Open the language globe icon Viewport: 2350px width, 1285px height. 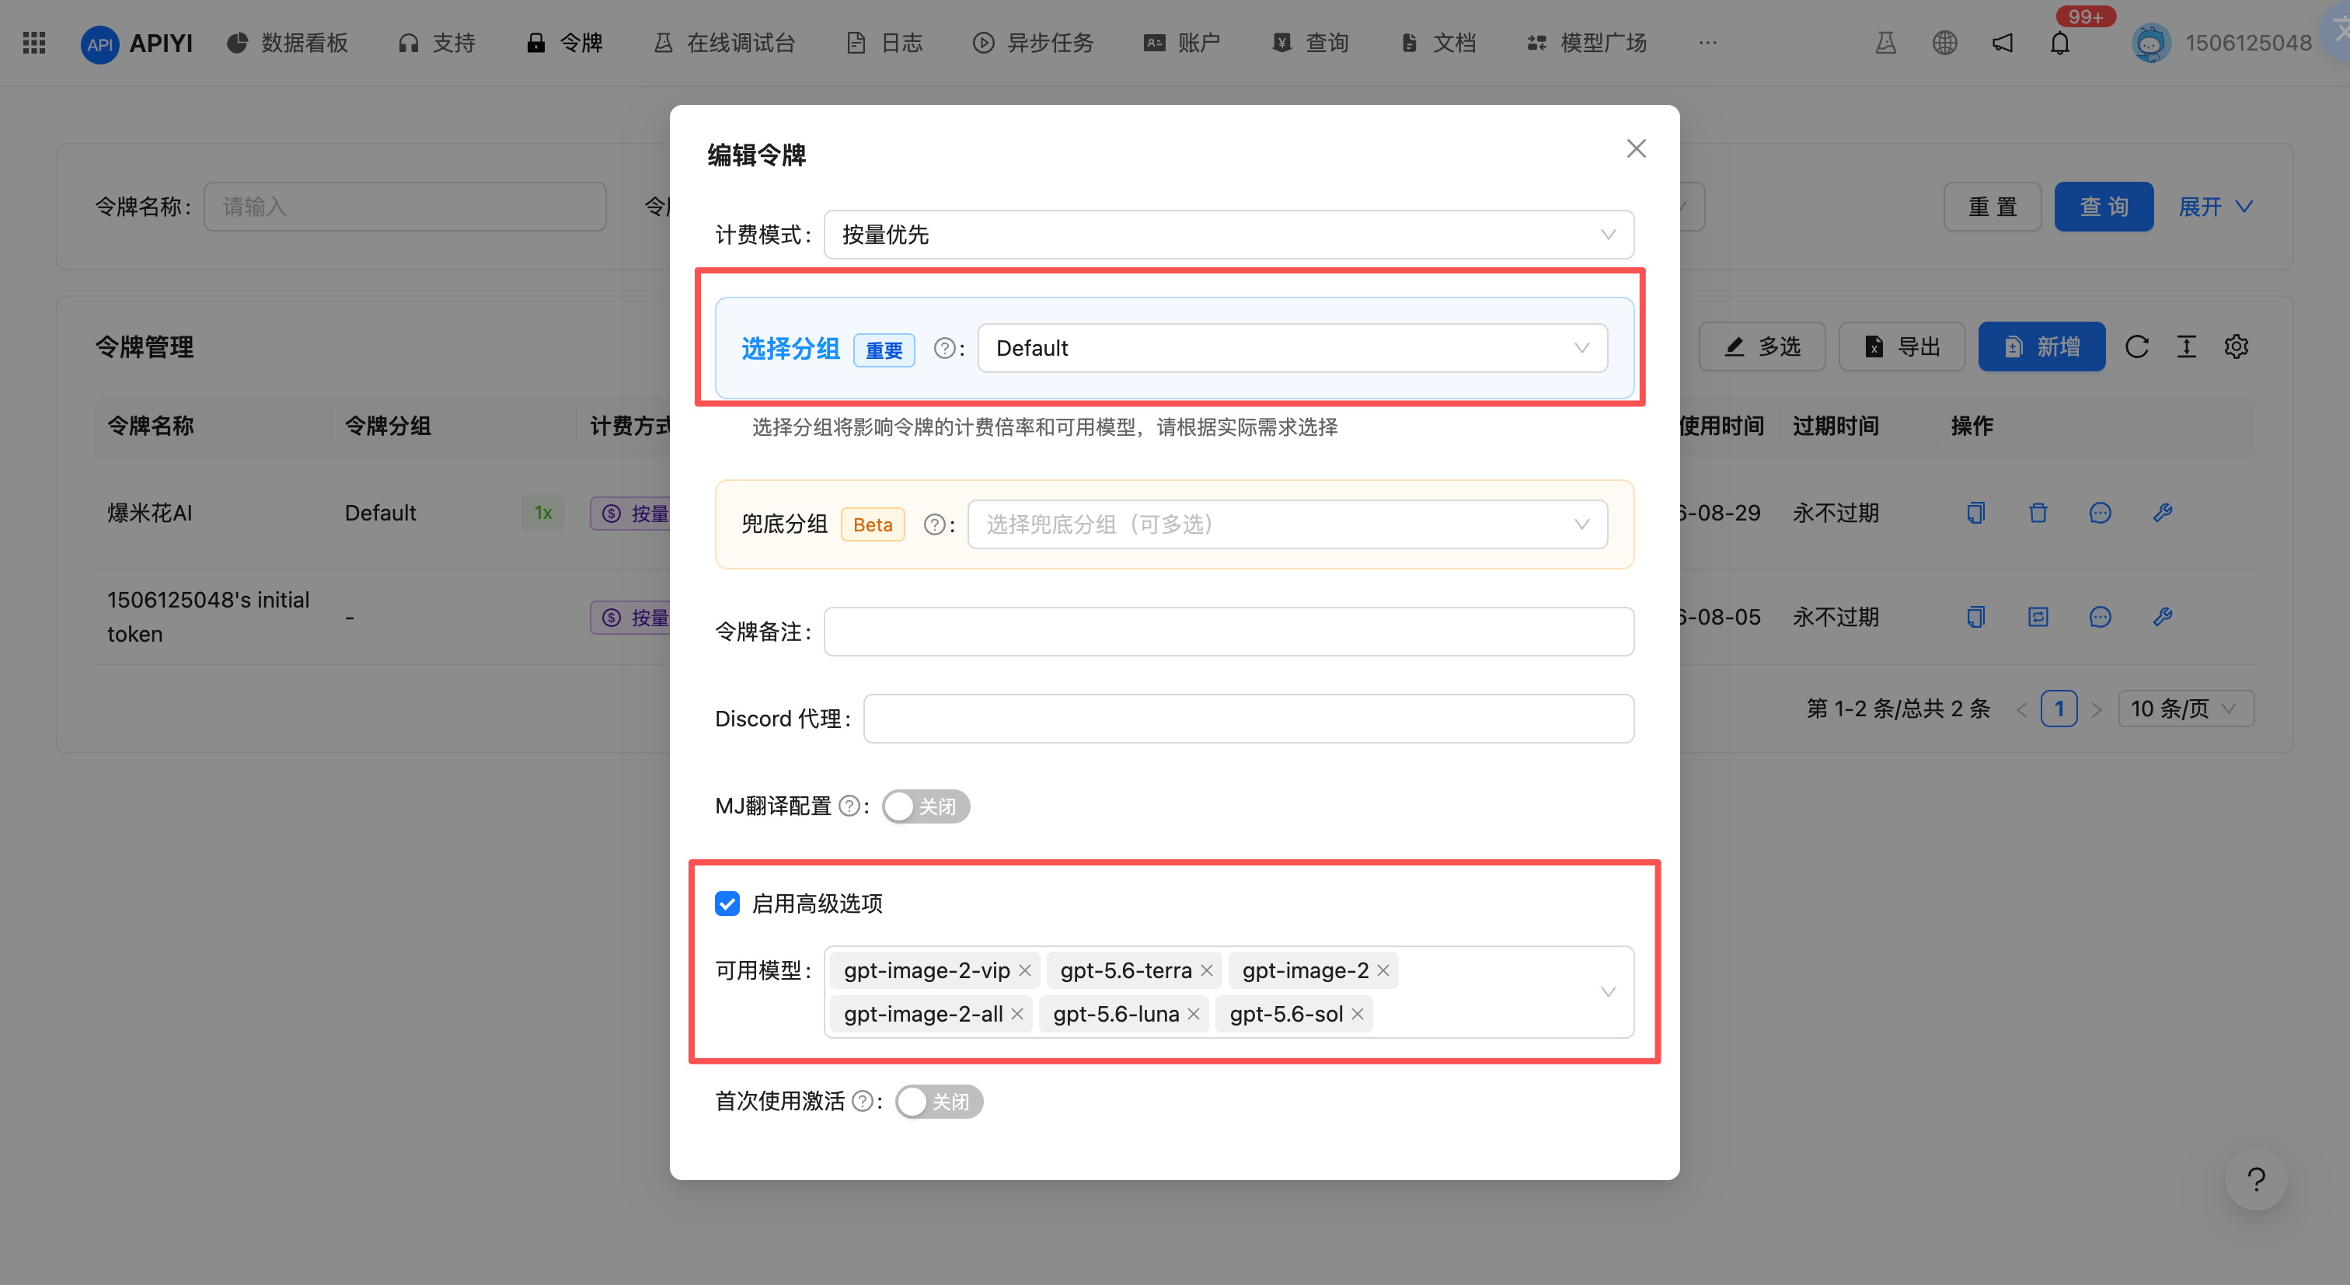[1944, 43]
